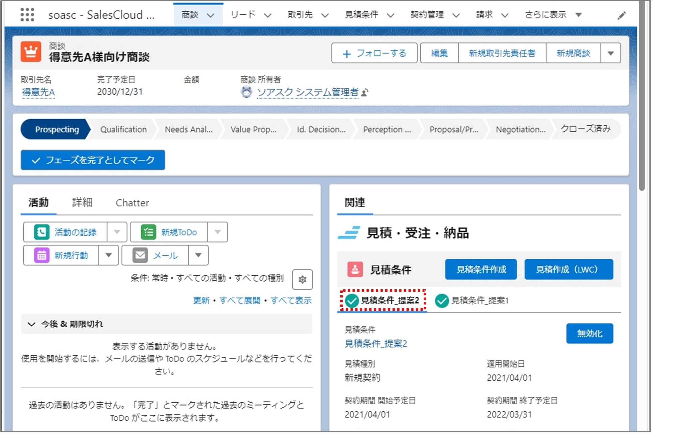Image resolution: width=675 pixels, height=434 pixels.
Task: Click the checklist icon on 新規ToDo
Action: [149, 232]
